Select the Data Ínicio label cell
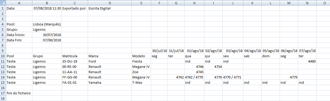The height and width of the screenshot is (101, 330). [x=19, y=35]
